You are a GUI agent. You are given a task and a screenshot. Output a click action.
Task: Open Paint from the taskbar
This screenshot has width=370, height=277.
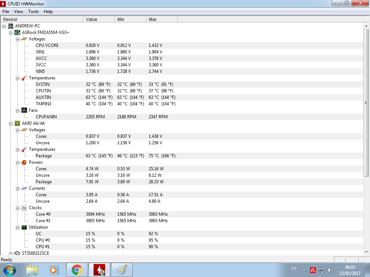point(121,270)
